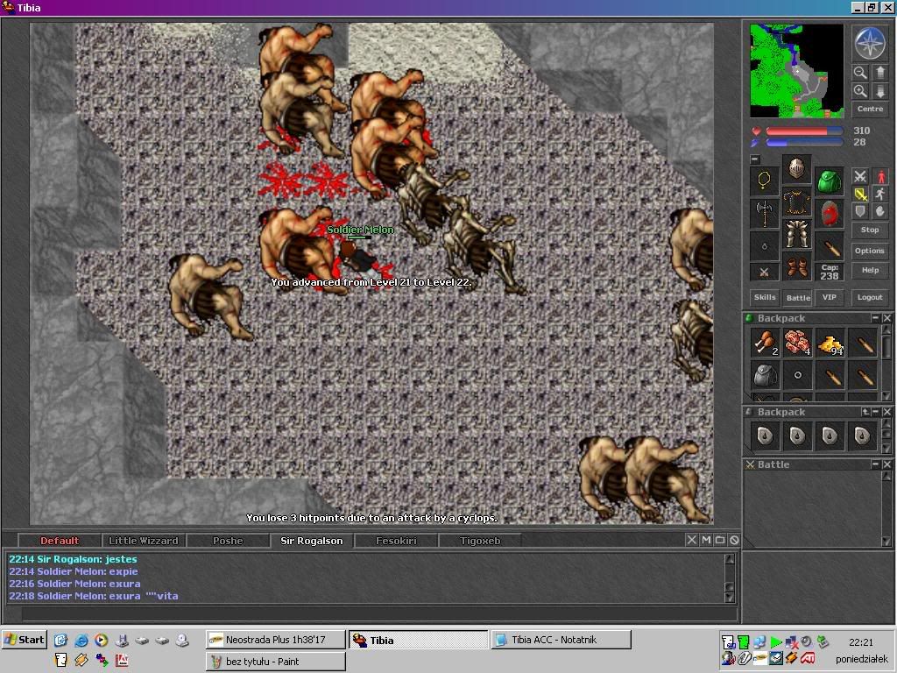897x673 pixels.
Task: Select the ammunition slot item
Action: pyautogui.click(x=830, y=246)
